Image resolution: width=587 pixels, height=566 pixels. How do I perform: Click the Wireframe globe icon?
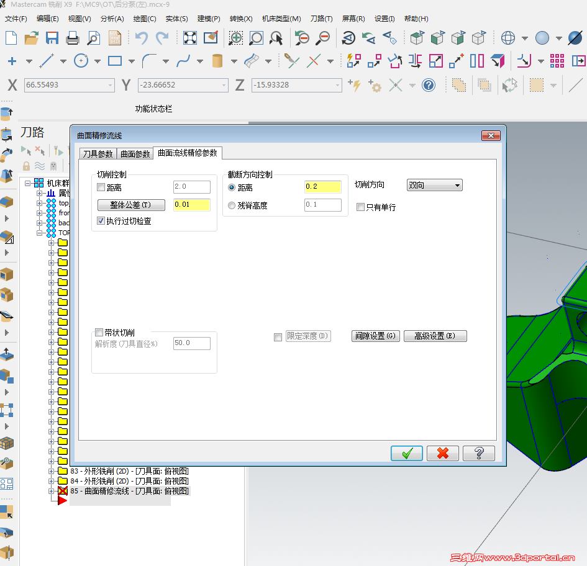tap(508, 38)
